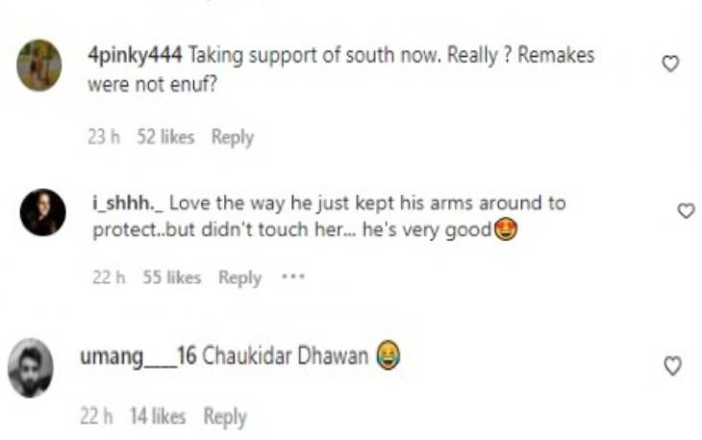The width and height of the screenshot is (702, 440).
Task: Reply to umang___16's comment
Action: tap(225, 417)
